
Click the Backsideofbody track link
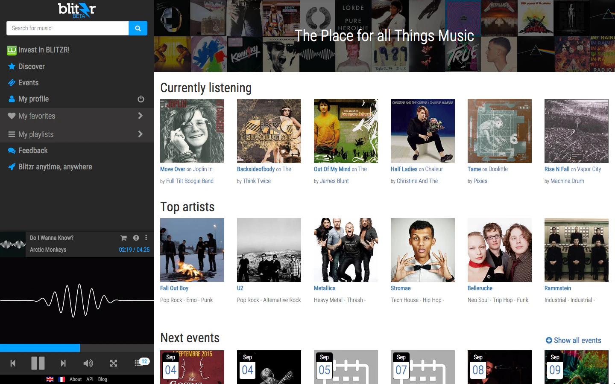click(256, 169)
